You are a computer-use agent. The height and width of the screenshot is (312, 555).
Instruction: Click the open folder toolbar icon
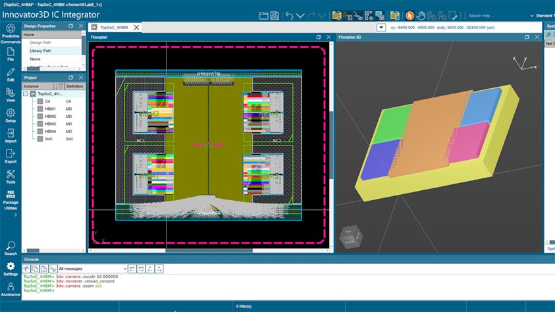point(263,16)
